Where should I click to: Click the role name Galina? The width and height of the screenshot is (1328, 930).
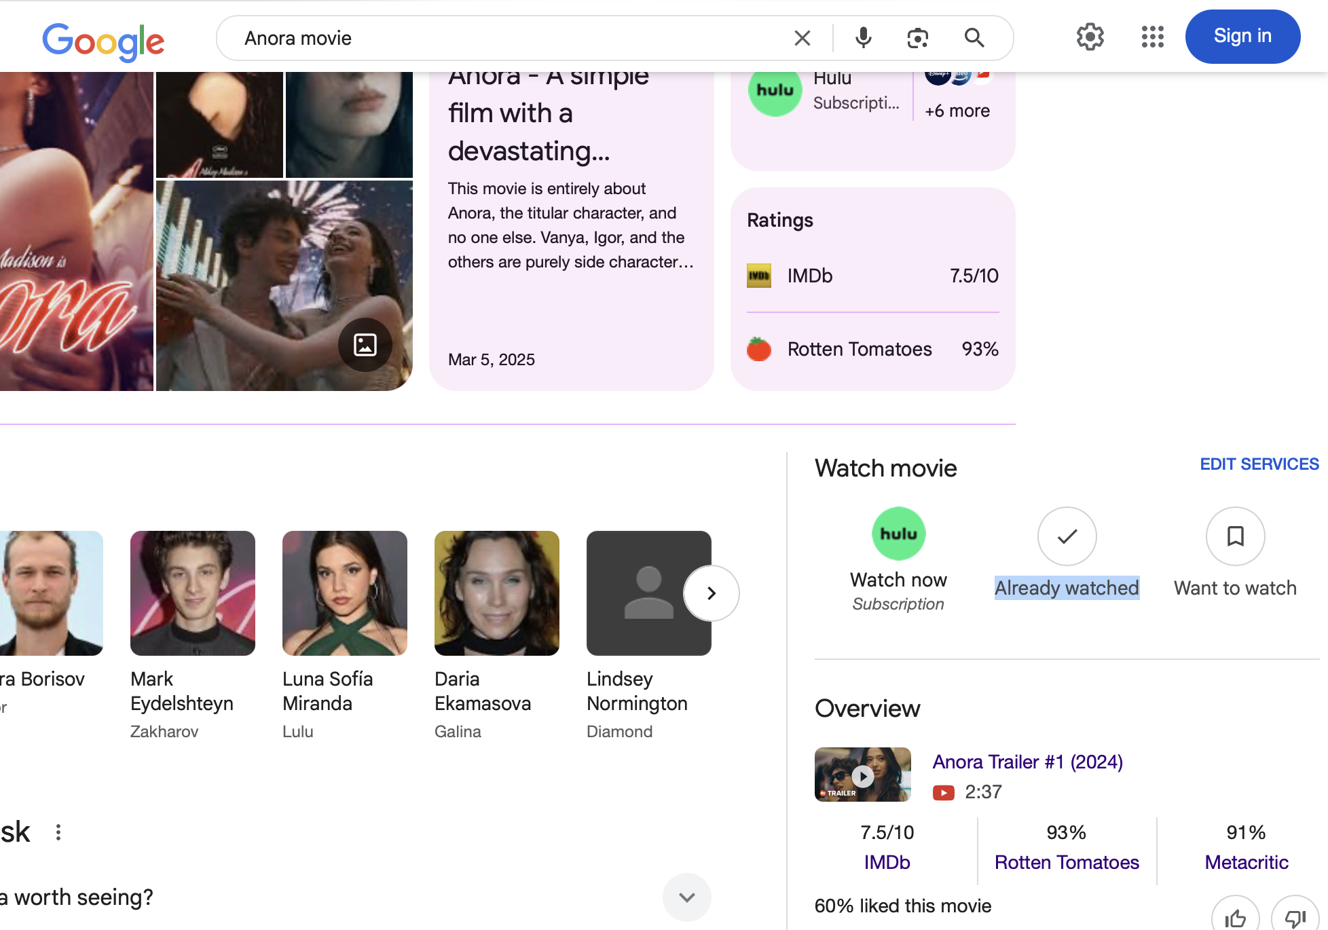pyautogui.click(x=458, y=732)
